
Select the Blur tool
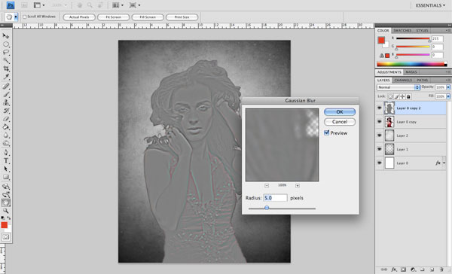pos(6,135)
